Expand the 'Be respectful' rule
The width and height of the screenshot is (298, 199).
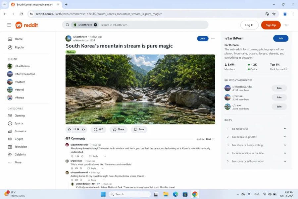285,129
